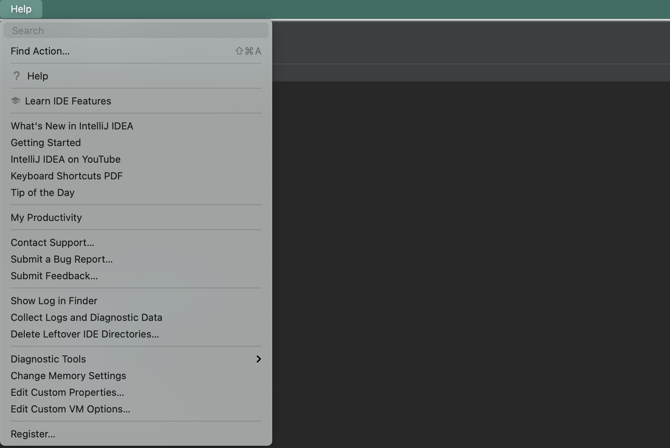Open Change Memory Settings

coord(68,376)
